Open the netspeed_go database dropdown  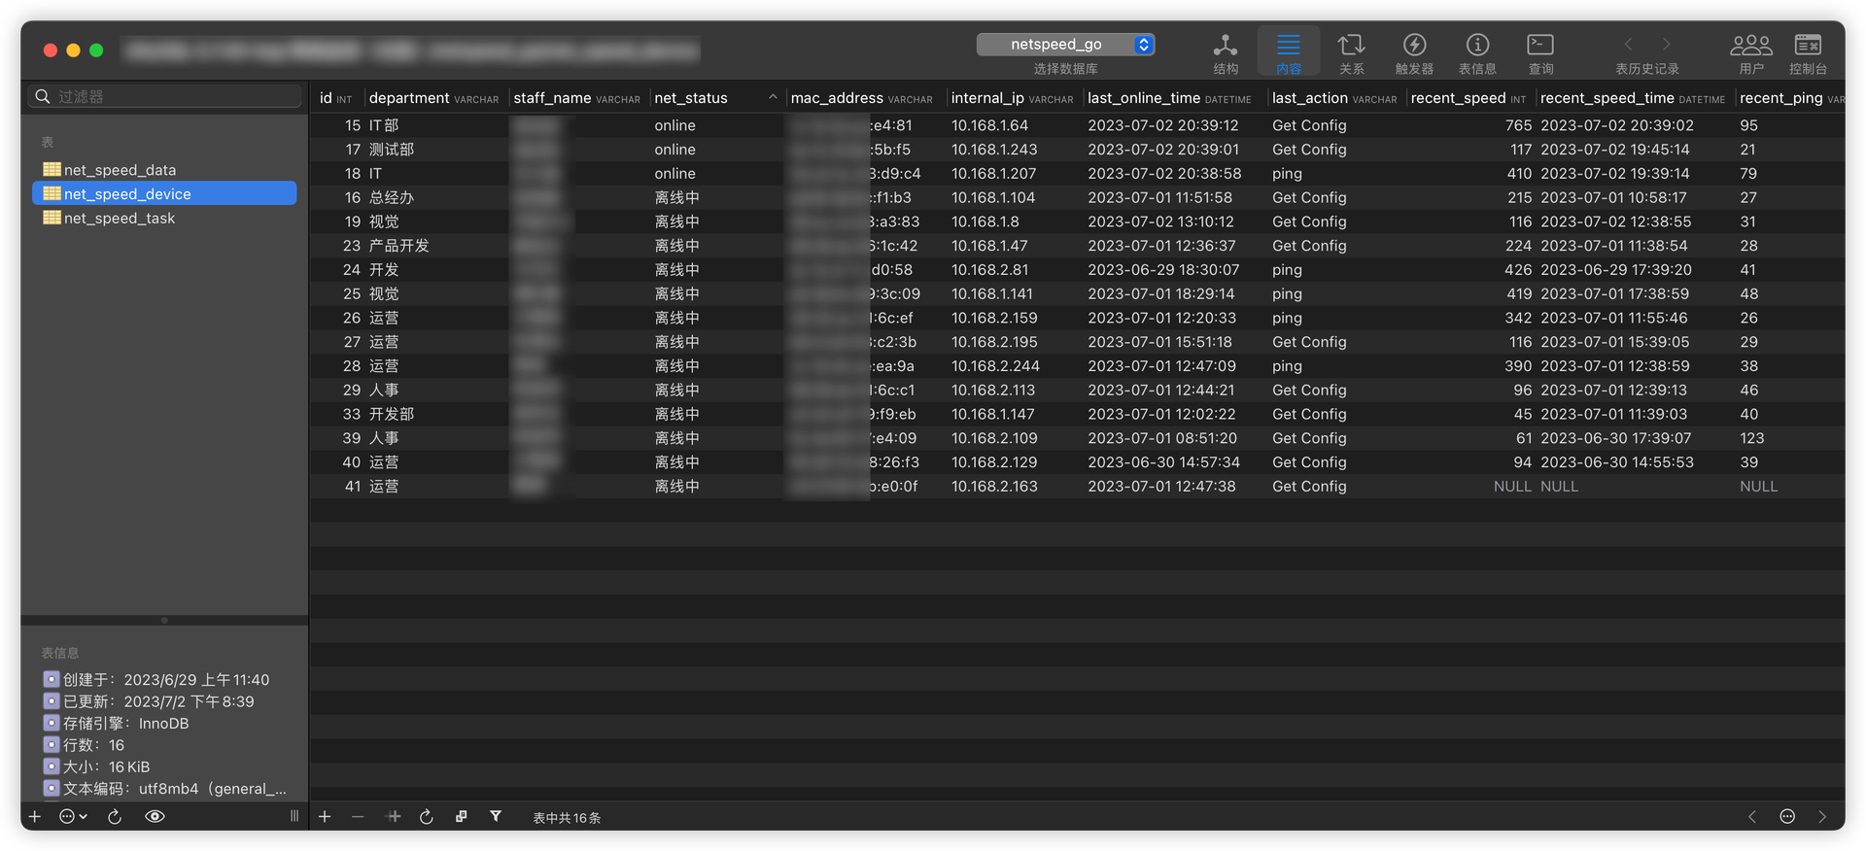click(x=1065, y=45)
